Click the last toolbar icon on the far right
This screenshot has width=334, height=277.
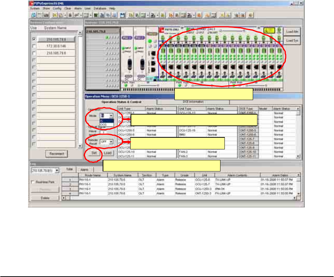click(251, 15)
